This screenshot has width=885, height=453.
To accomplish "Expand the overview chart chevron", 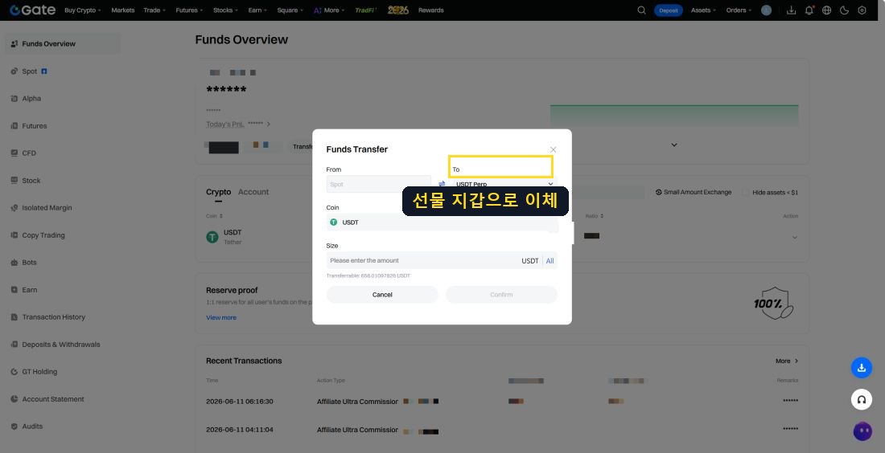I will pos(674,145).
